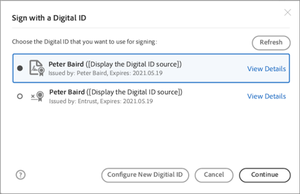Click the signed document certificate icon
Image resolution: width=300 pixels, height=194 pixels.
(37, 68)
